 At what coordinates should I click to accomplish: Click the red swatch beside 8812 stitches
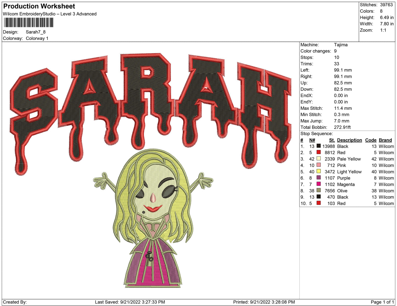click(319, 152)
